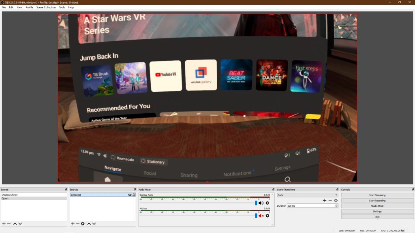The image size is (415, 233).
Task: Move the source up in the Sources list
Action: point(89,224)
